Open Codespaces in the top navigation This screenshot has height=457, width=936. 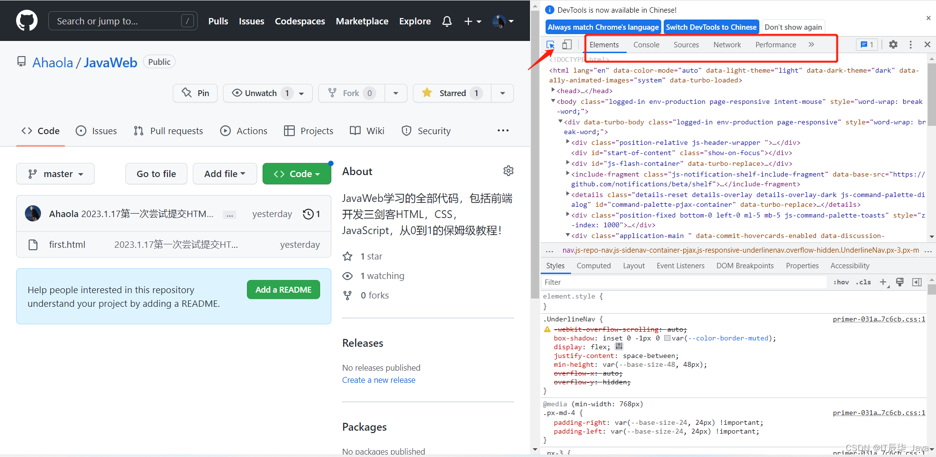pyautogui.click(x=300, y=21)
